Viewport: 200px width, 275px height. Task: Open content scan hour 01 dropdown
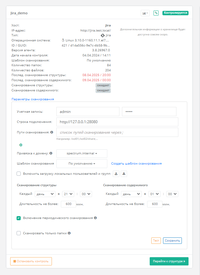pyautogui.click(x=154, y=194)
